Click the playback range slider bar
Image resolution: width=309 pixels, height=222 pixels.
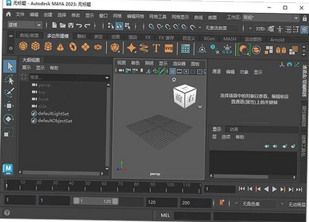point(96,201)
